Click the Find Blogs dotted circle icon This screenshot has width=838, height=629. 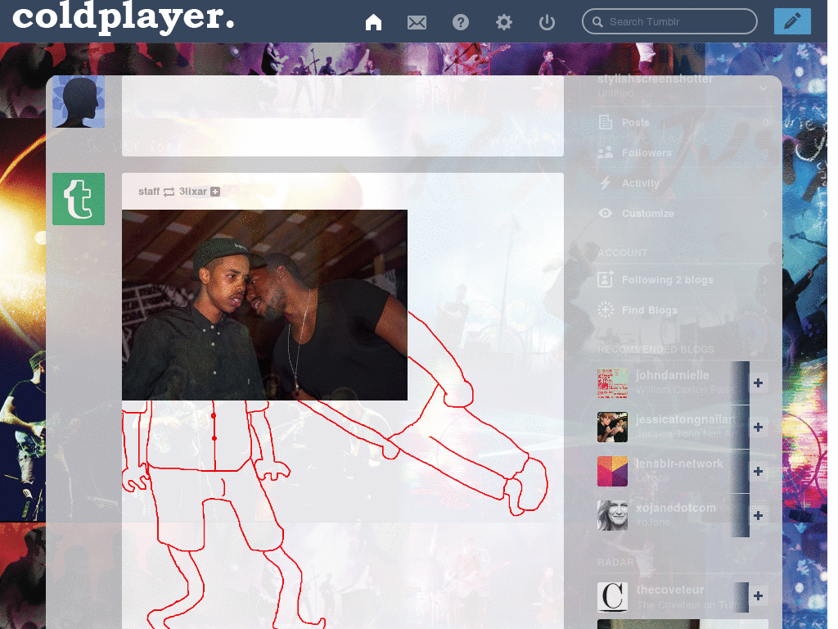tap(605, 310)
